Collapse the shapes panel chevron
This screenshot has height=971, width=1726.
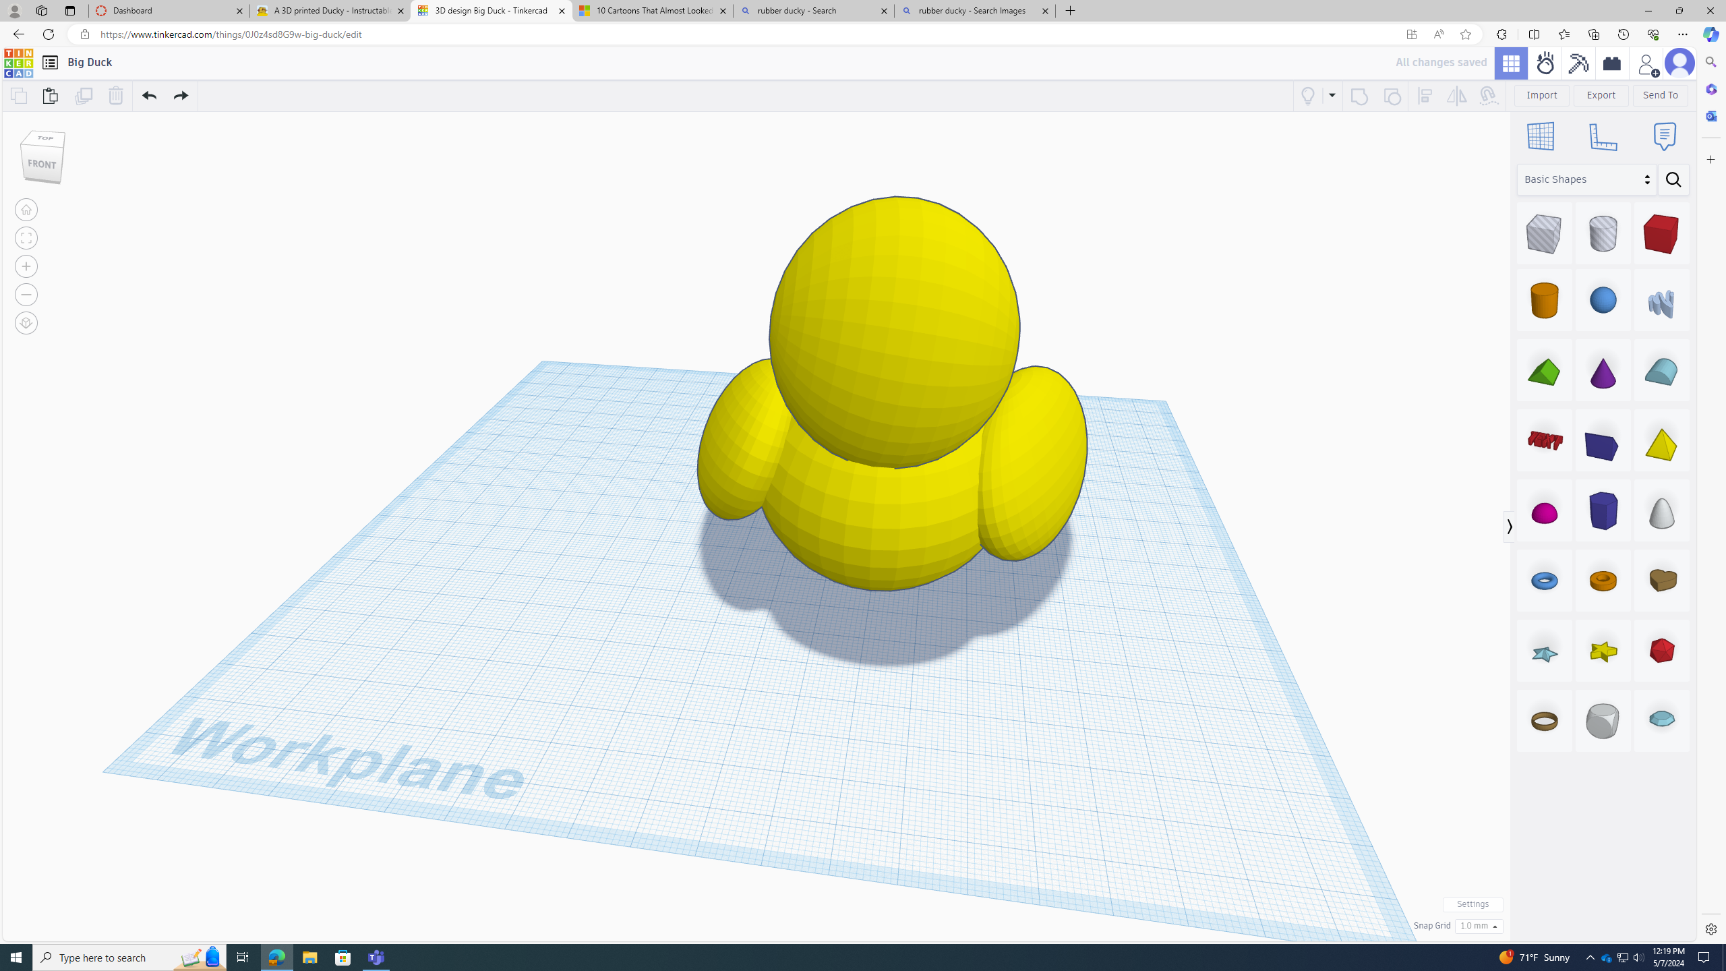point(1509,527)
